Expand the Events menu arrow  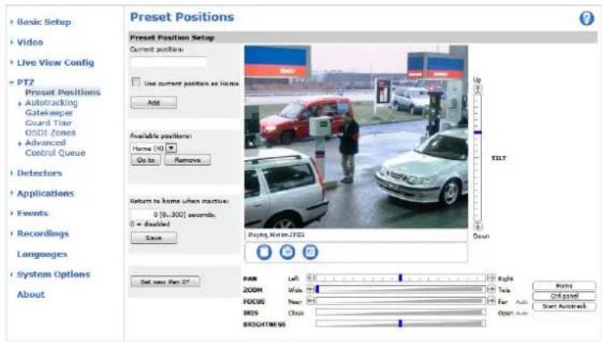[11, 213]
